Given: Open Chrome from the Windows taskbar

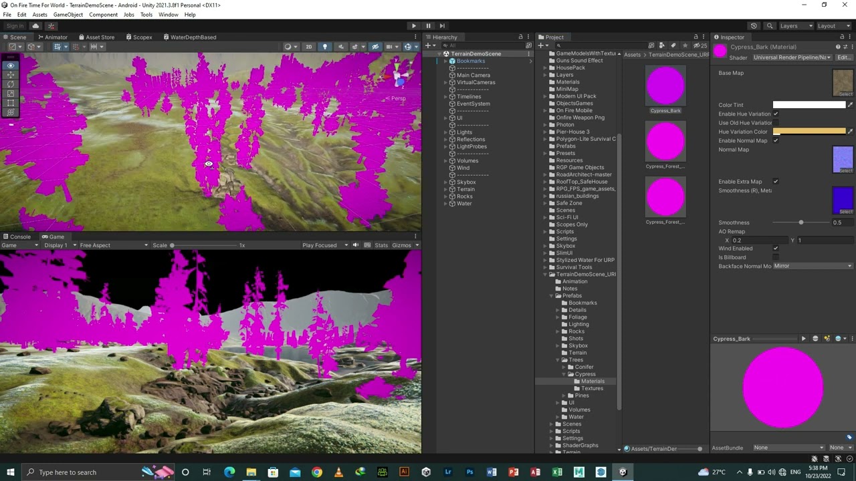Looking at the screenshot, I should coord(317,472).
